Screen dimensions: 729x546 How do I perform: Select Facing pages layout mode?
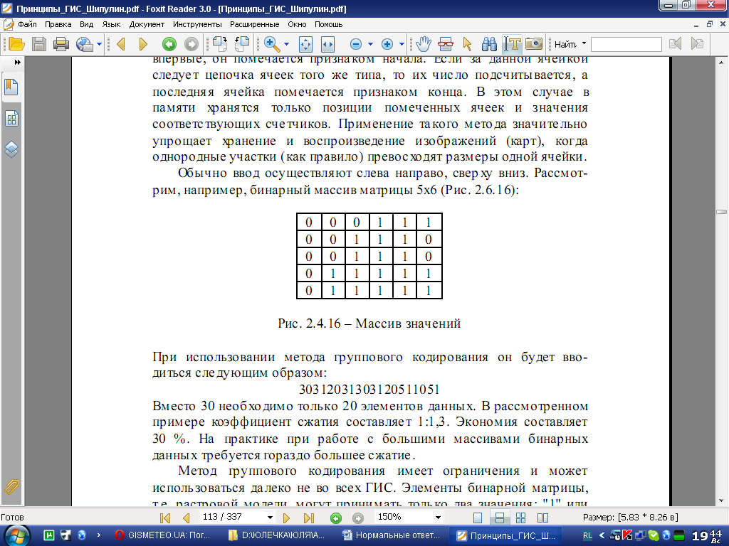[542, 518]
